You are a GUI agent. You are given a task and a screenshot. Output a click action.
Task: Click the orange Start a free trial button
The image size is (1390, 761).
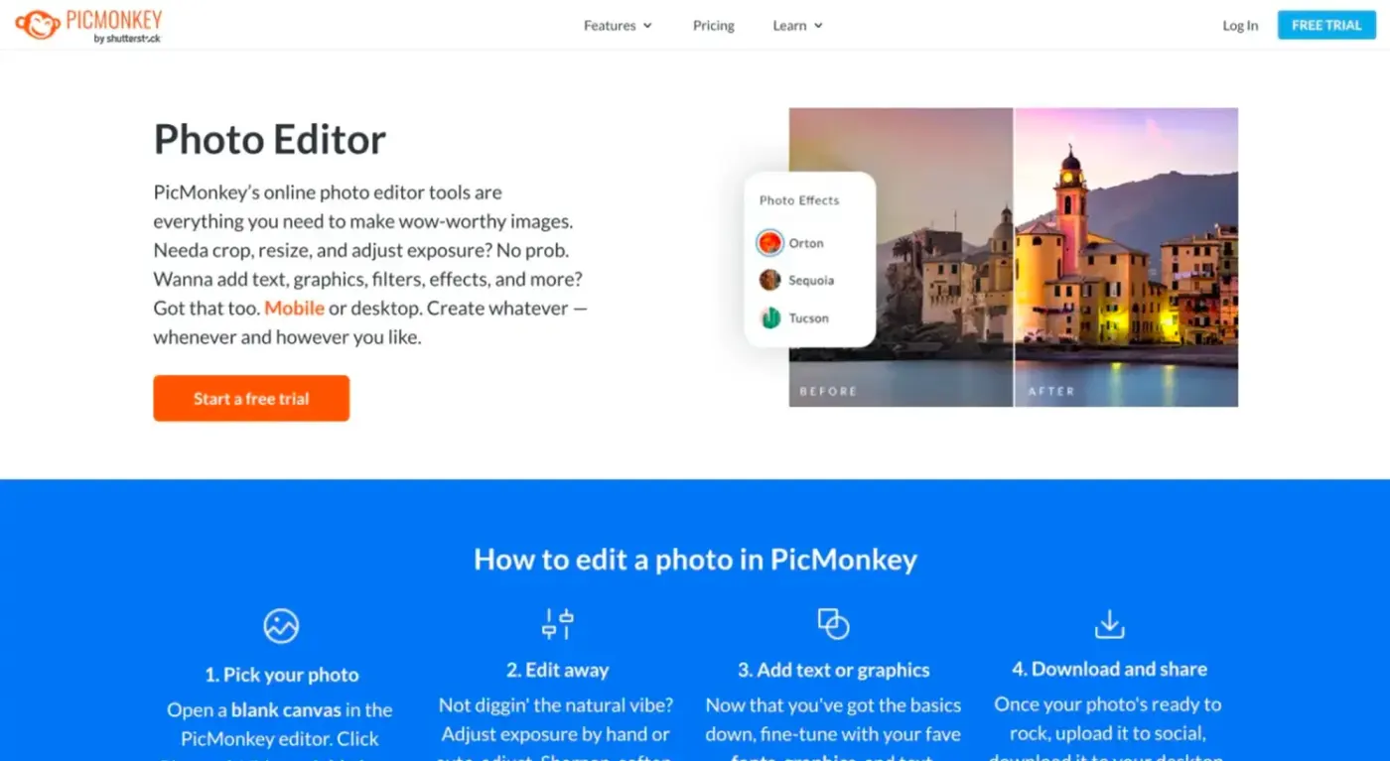[251, 398]
